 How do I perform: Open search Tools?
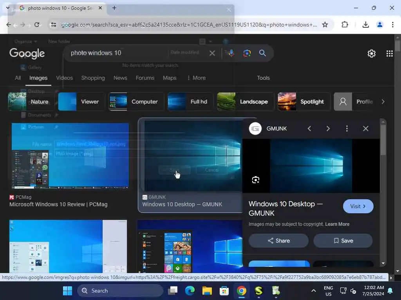[263, 78]
